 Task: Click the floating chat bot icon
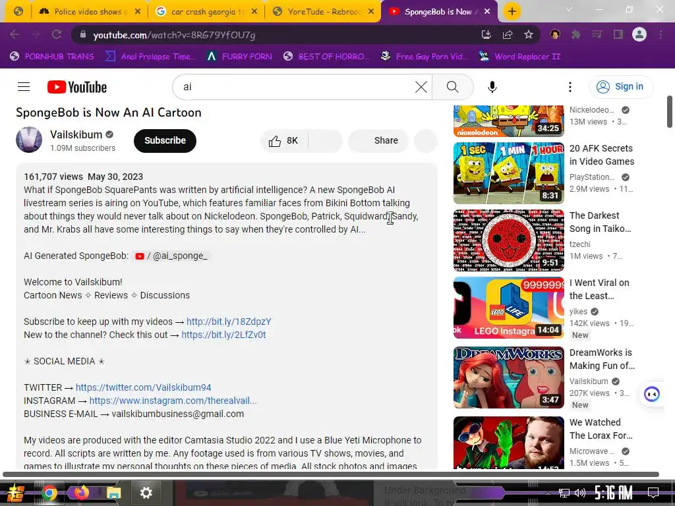pos(652,394)
